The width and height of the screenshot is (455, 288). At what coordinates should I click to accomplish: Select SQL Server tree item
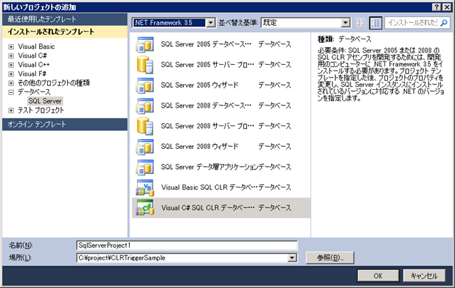[45, 101]
